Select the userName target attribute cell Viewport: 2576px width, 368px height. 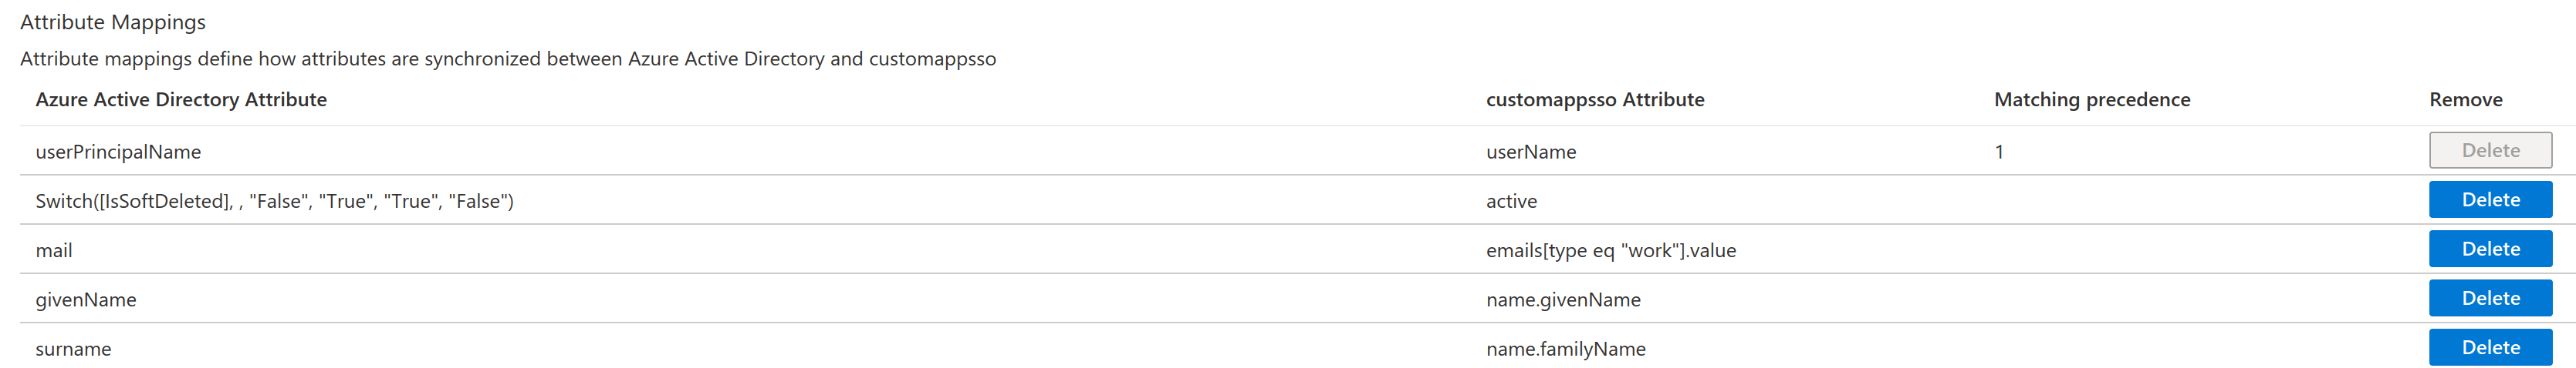click(x=1531, y=152)
